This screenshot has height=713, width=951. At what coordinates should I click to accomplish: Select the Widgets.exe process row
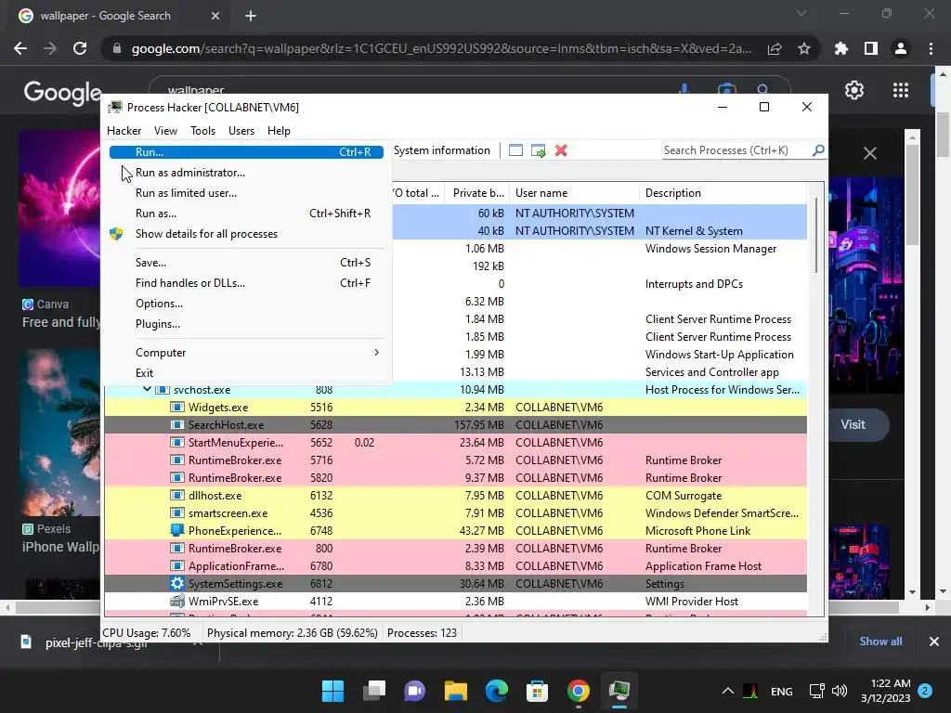[455, 408]
